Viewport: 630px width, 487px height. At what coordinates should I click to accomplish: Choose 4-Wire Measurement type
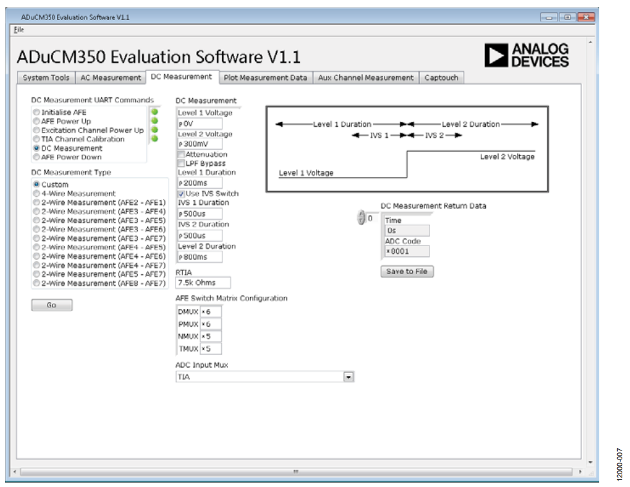pos(37,194)
